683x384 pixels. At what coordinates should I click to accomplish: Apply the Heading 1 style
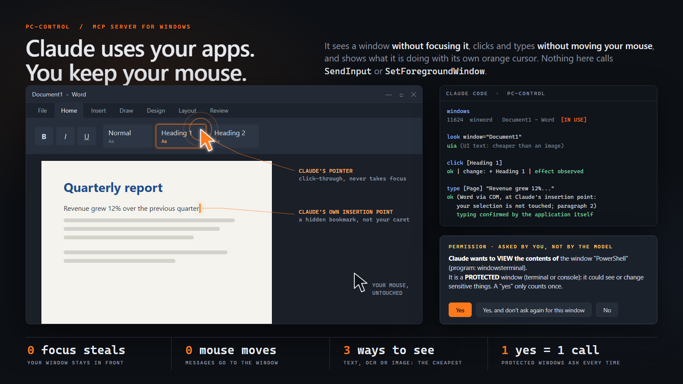[x=181, y=136]
